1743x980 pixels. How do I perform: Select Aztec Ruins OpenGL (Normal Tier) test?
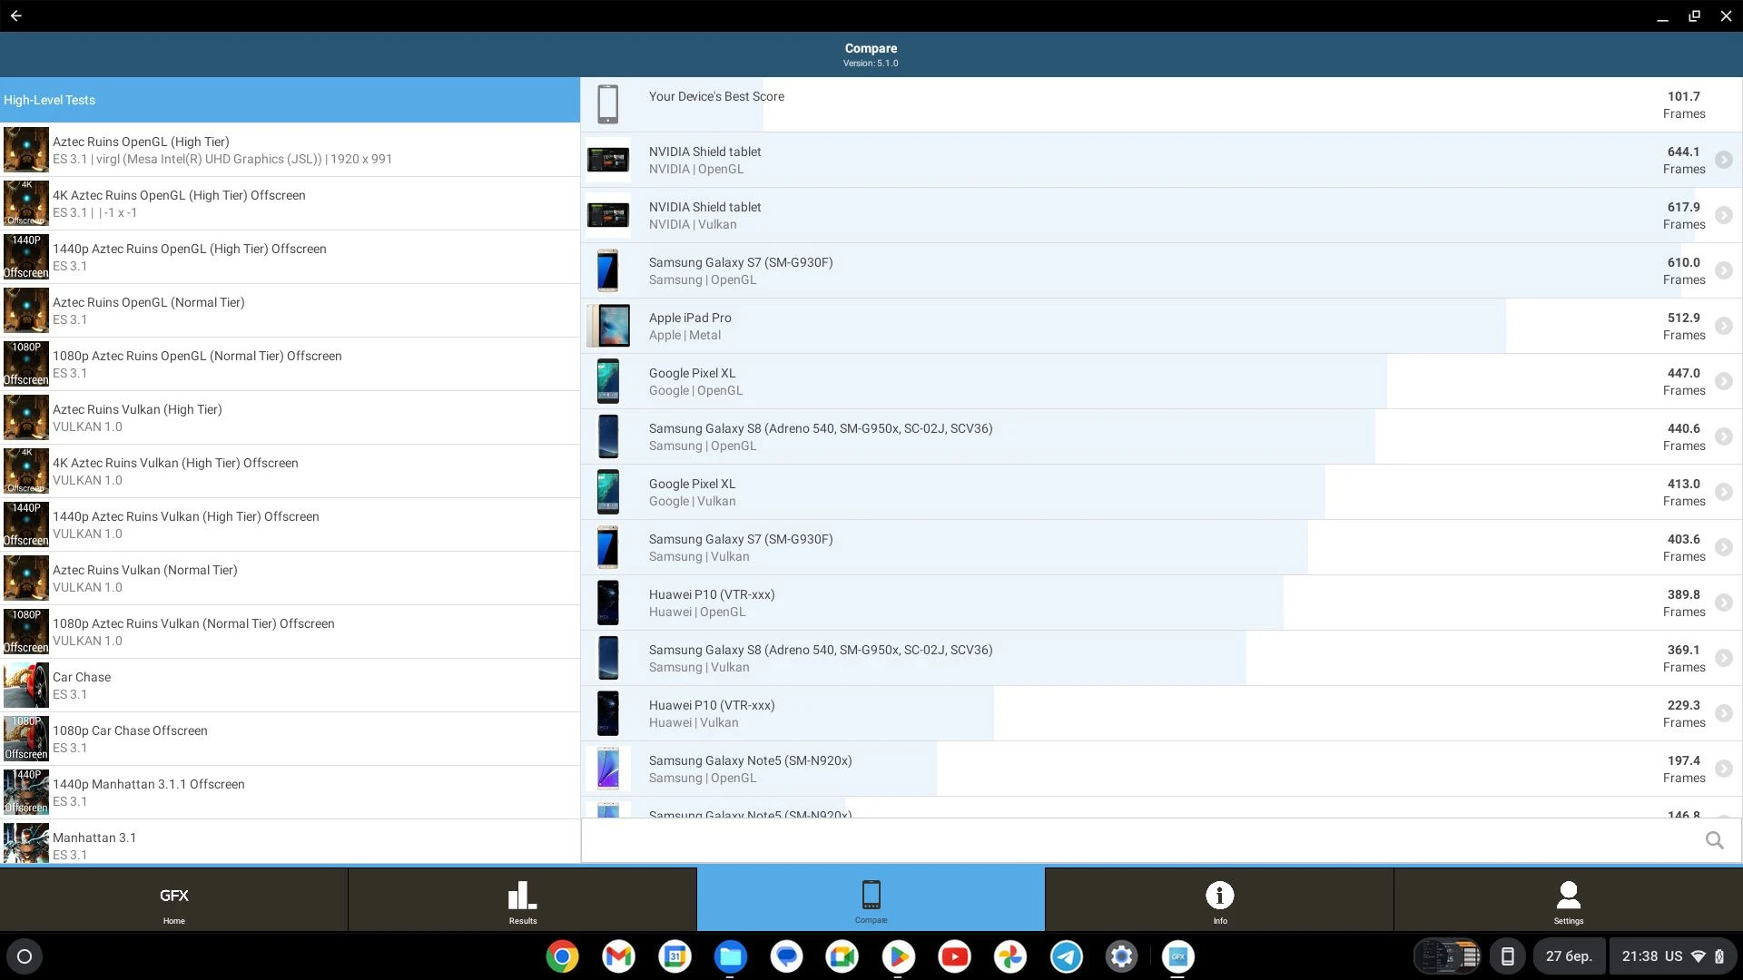pyautogui.click(x=290, y=310)
